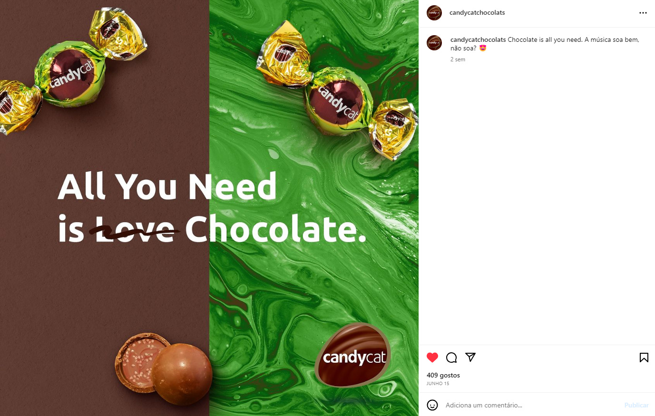Open comments with speech bubble icon

451,358
